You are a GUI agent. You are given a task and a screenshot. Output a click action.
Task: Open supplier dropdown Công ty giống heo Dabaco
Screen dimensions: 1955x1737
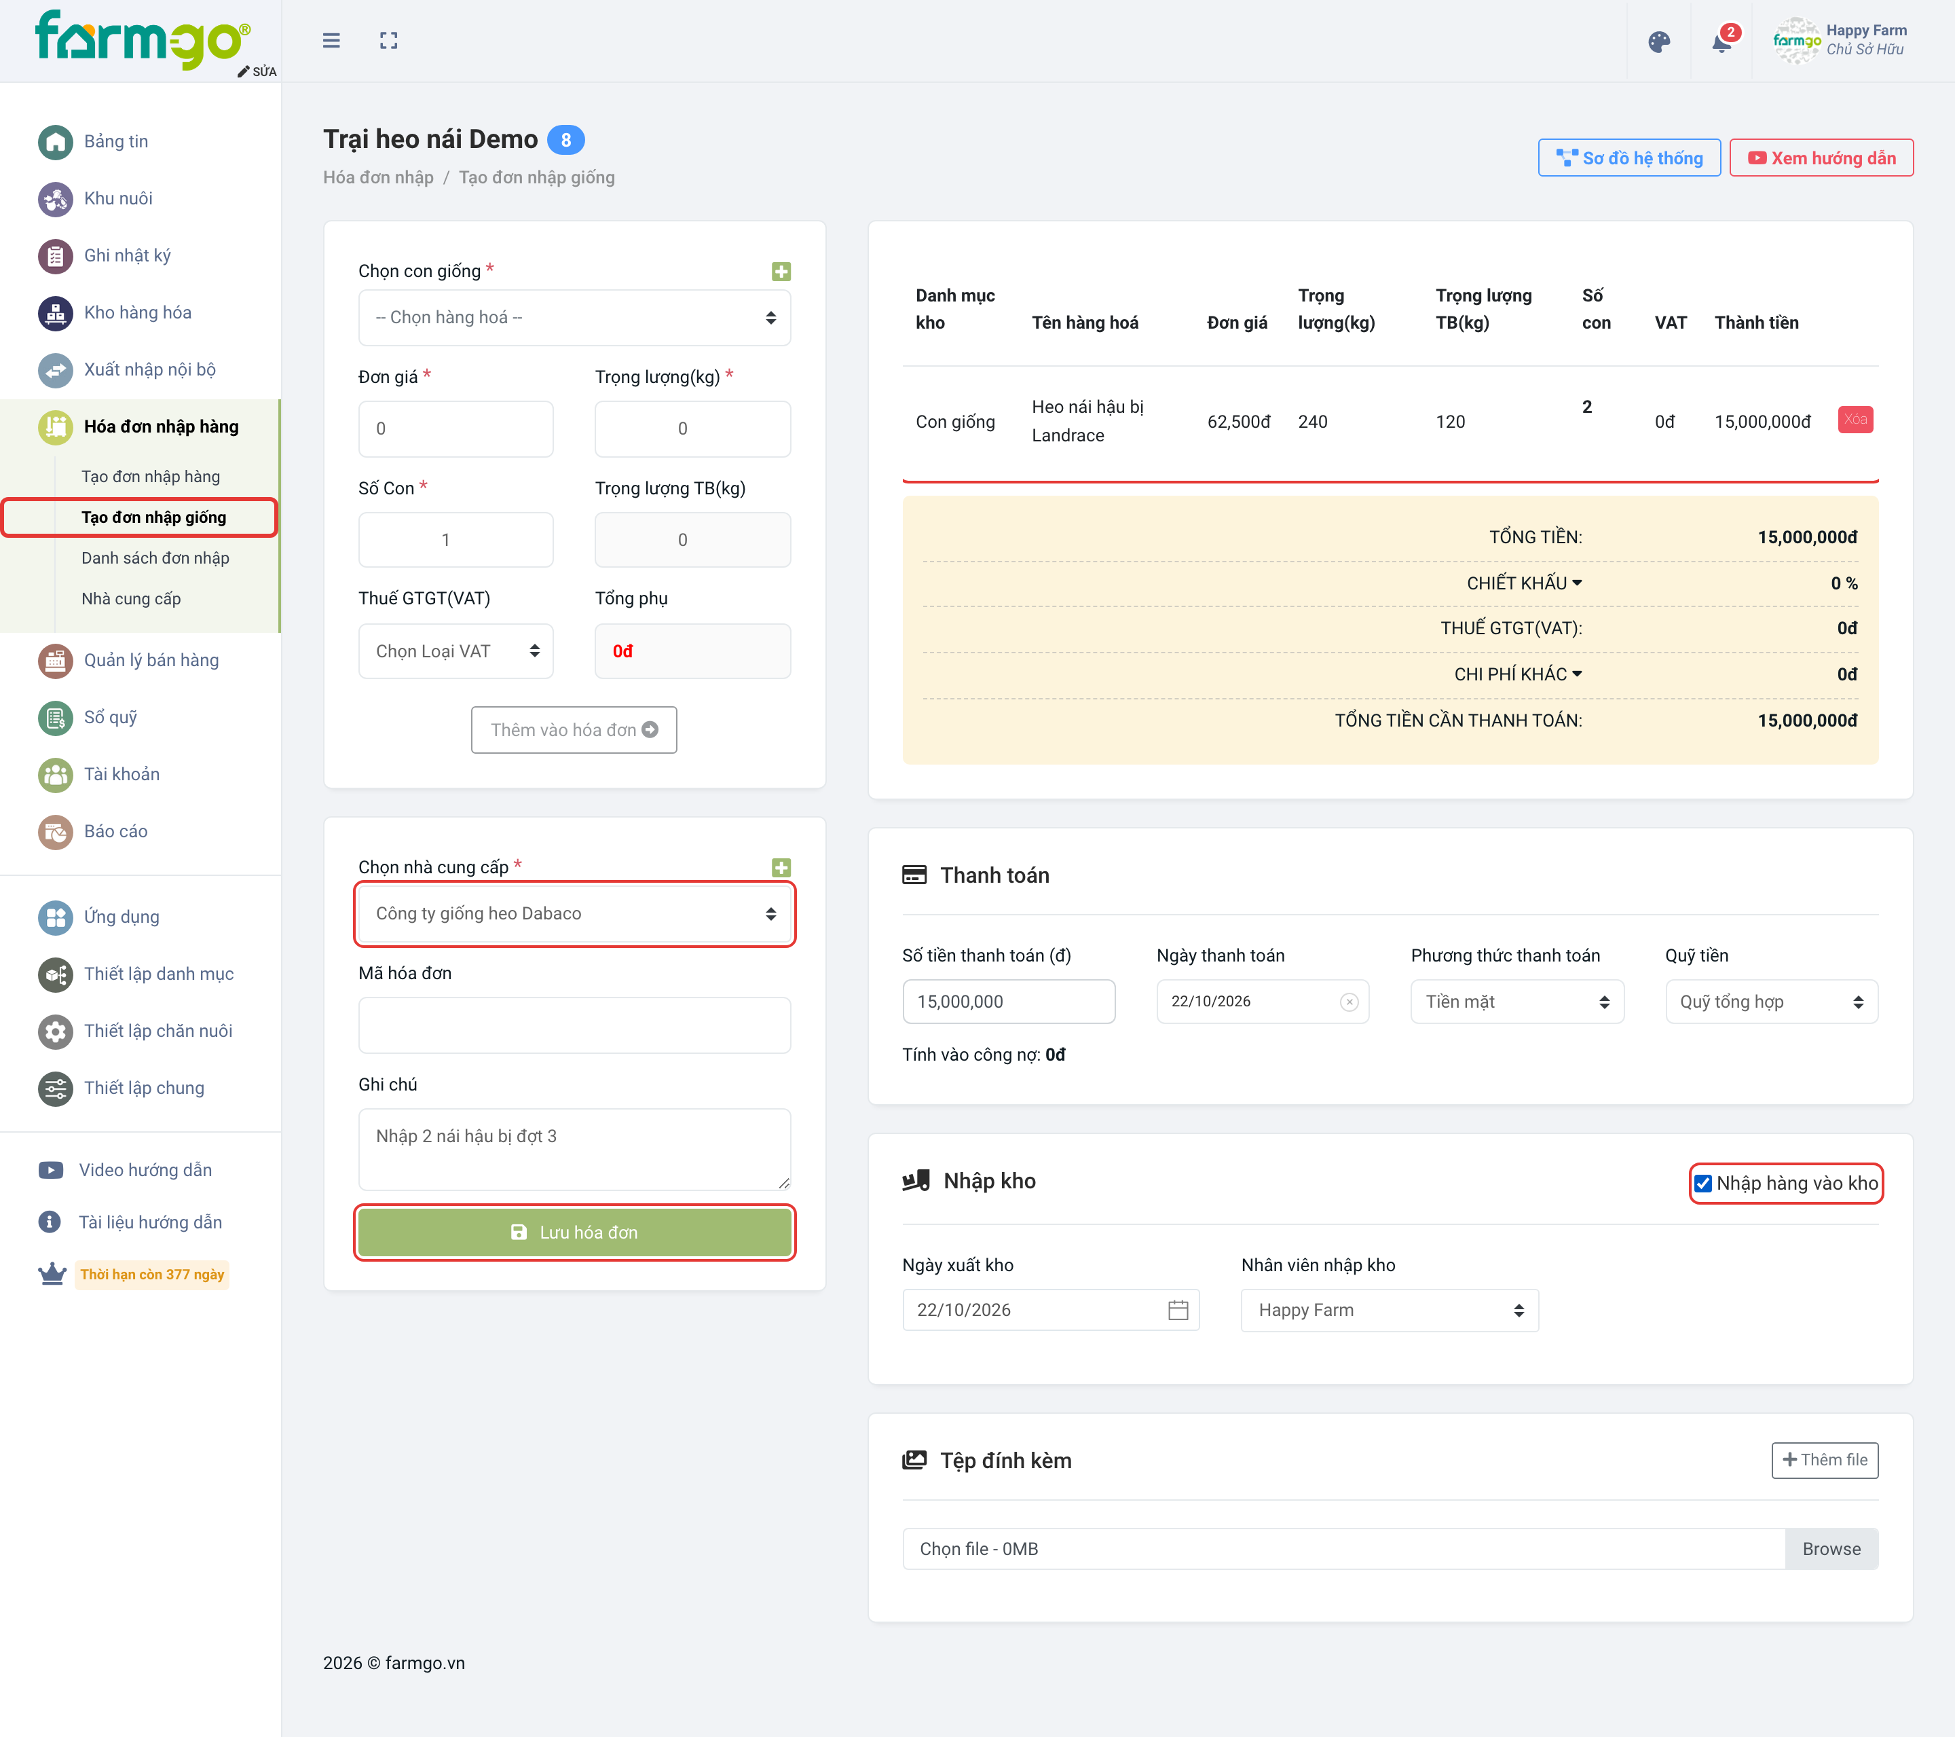click(x=574, y=914)
